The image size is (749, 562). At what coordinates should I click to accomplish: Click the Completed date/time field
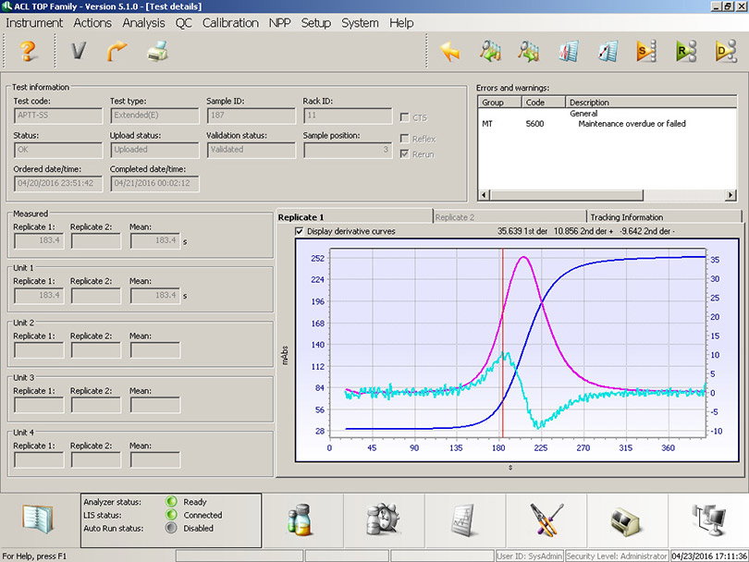point(154,184)
